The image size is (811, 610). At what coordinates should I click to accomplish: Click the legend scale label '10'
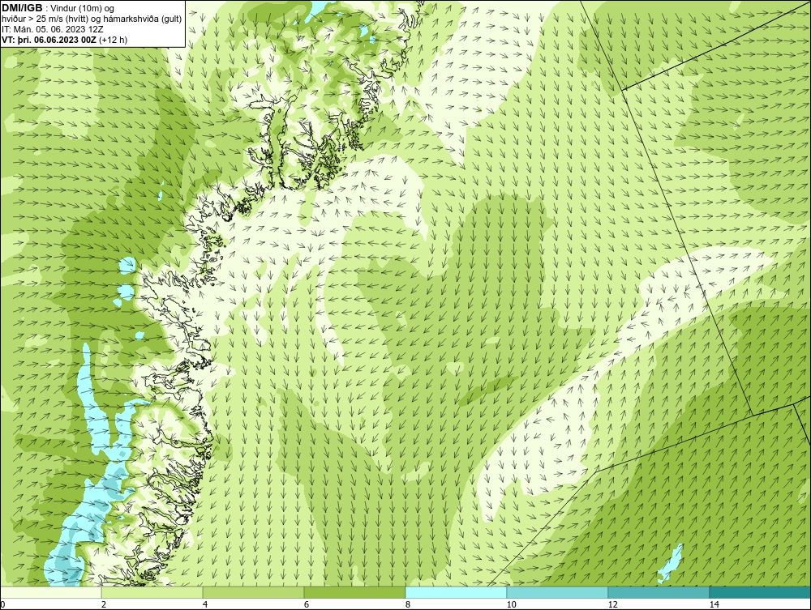(x=512, y=604)
